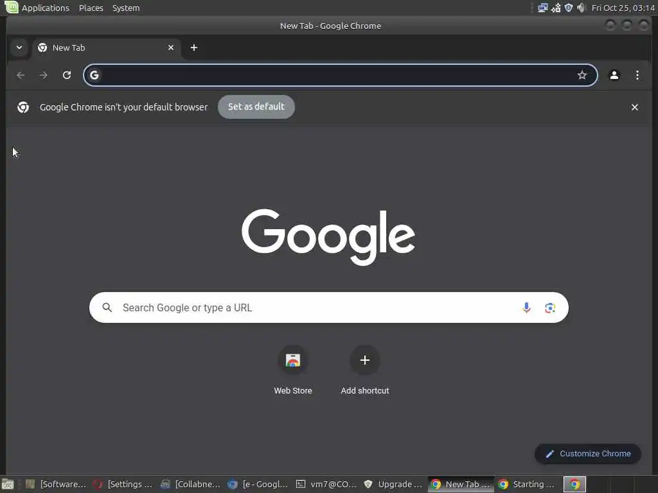Select the New Tab tab
The image size is (658, 493).
tap(106, 48)
